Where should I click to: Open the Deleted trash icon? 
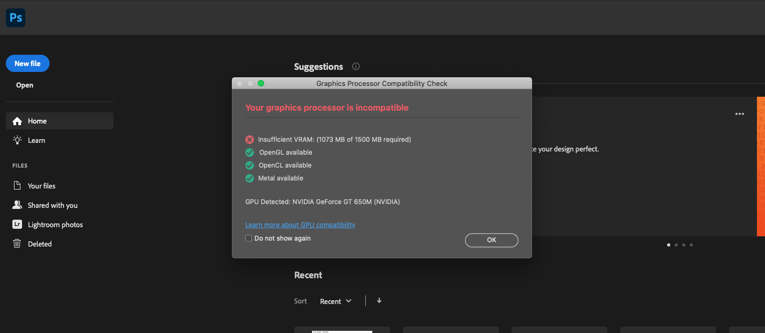[x=17, y=244]
